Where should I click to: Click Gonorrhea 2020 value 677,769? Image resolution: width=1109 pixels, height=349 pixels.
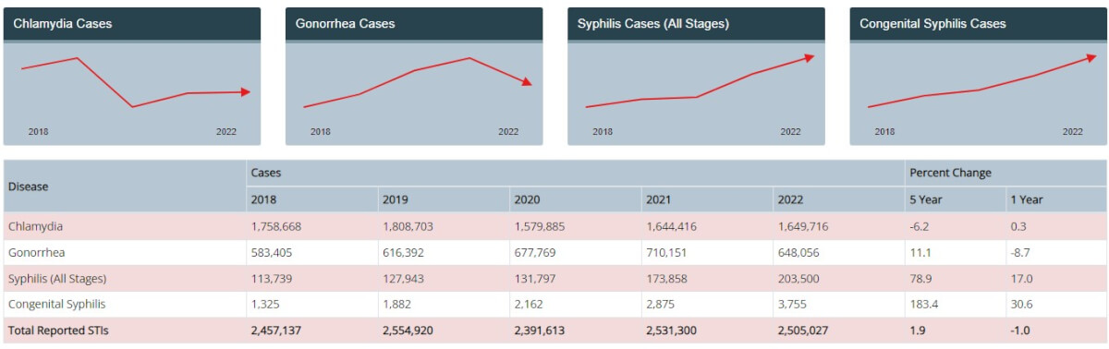tap(534, 252)
